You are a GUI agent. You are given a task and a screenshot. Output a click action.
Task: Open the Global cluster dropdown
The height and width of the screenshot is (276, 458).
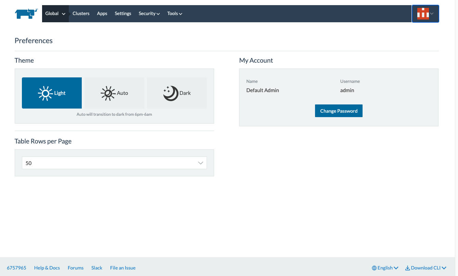pyautogui.click(x=55, y=13)
